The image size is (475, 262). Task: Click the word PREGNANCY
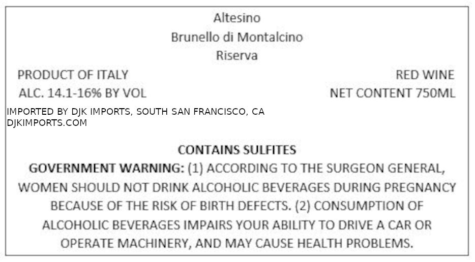click(x=420, y=187)
